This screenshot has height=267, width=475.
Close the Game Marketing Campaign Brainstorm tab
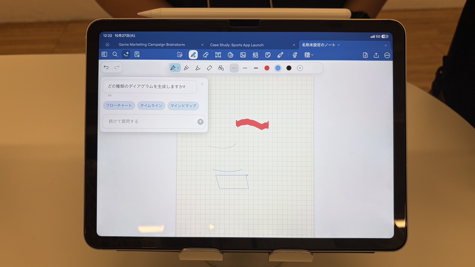click(202, 45)
